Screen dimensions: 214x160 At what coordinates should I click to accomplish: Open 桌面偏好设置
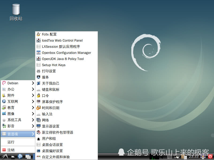pos(66,151)
